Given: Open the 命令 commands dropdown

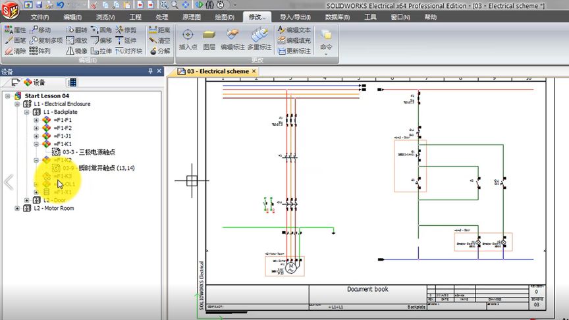Looking at the screenshot, I should (326, 41).
